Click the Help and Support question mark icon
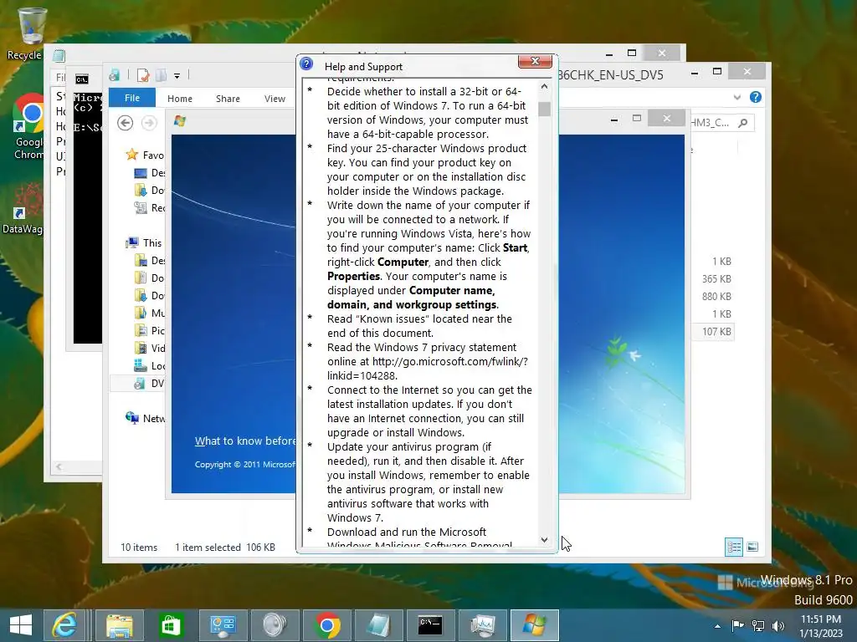 pyautogui.click(x=306, y=64)
